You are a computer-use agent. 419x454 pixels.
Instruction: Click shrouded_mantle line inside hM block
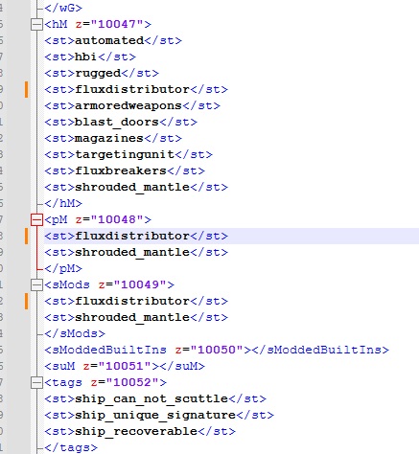pos(136,187)
